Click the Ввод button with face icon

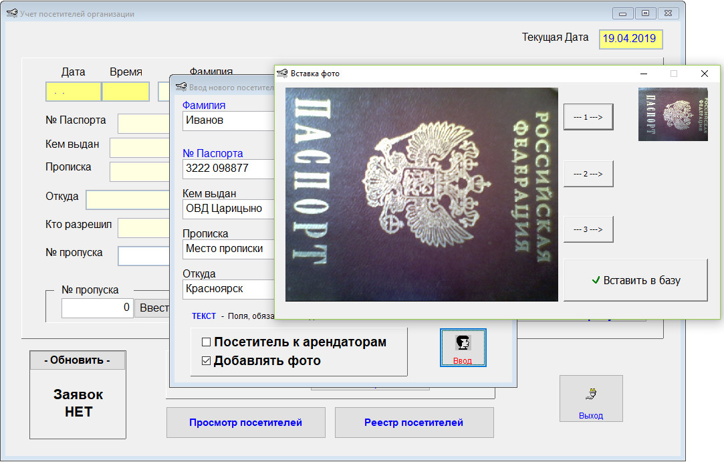[463, 348]
